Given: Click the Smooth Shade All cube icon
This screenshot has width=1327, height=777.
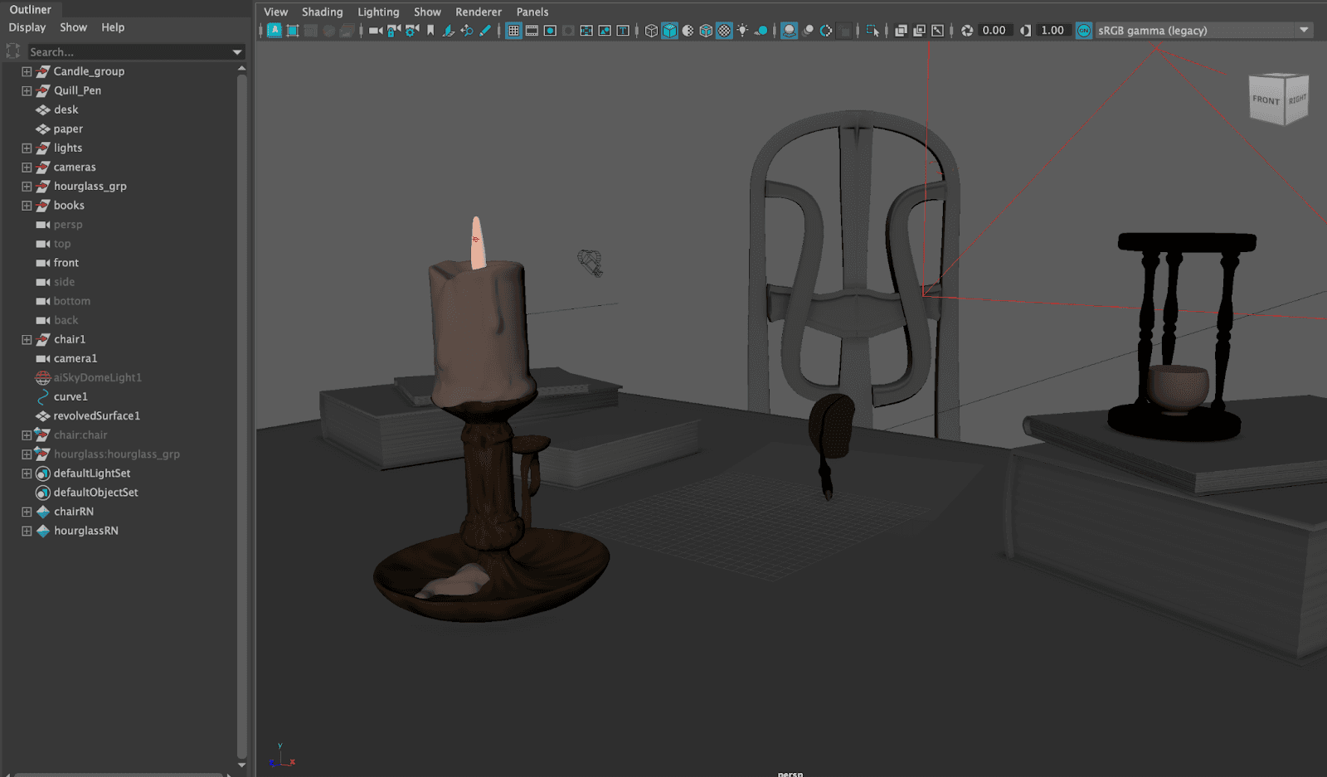Looking at the screenshot, I should [x=669, y=31].
